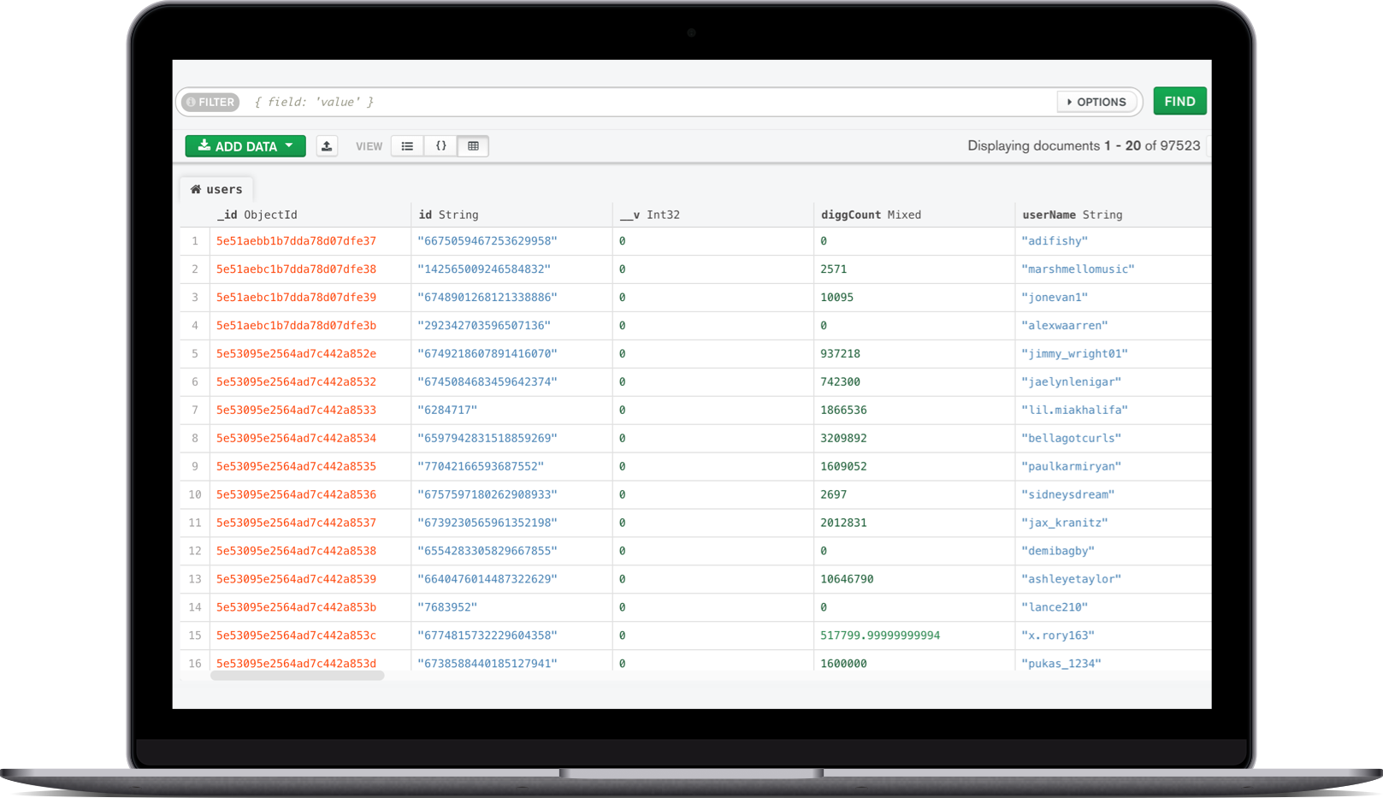1383x798 pixels.
Task: Switch to JSON braces view
Action: point(440,146)
